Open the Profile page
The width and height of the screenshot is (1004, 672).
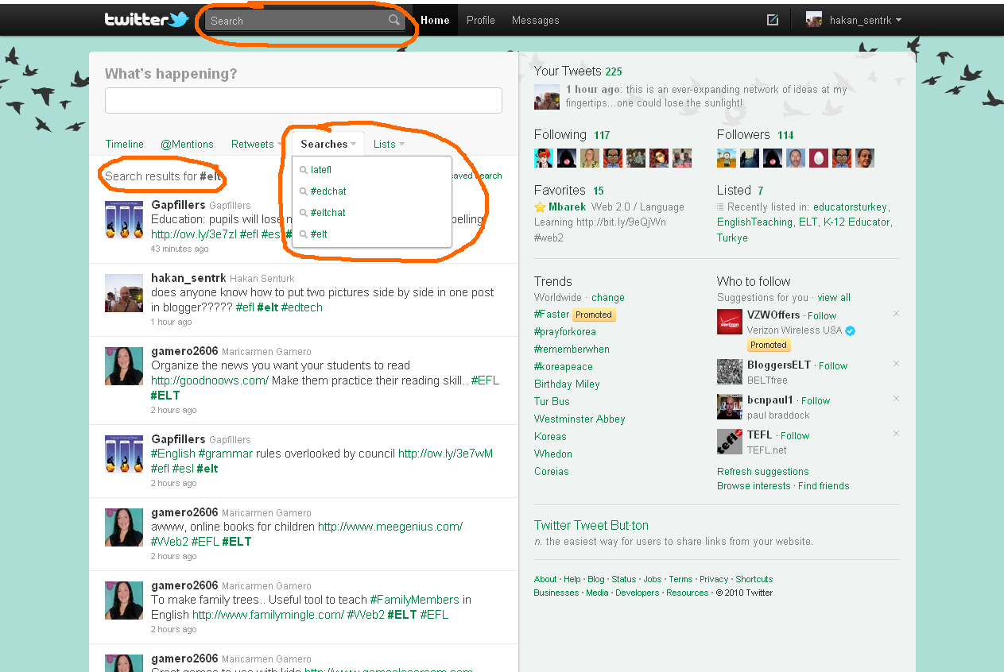tap(481, 21)
